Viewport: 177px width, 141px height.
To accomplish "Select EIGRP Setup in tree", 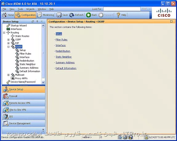I will (22, 50).
